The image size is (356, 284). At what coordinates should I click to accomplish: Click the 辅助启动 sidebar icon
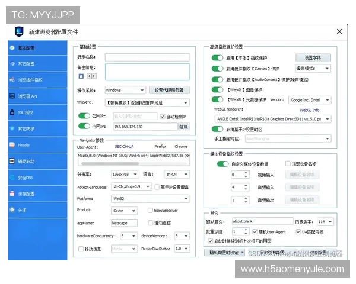tap(12, 161)
